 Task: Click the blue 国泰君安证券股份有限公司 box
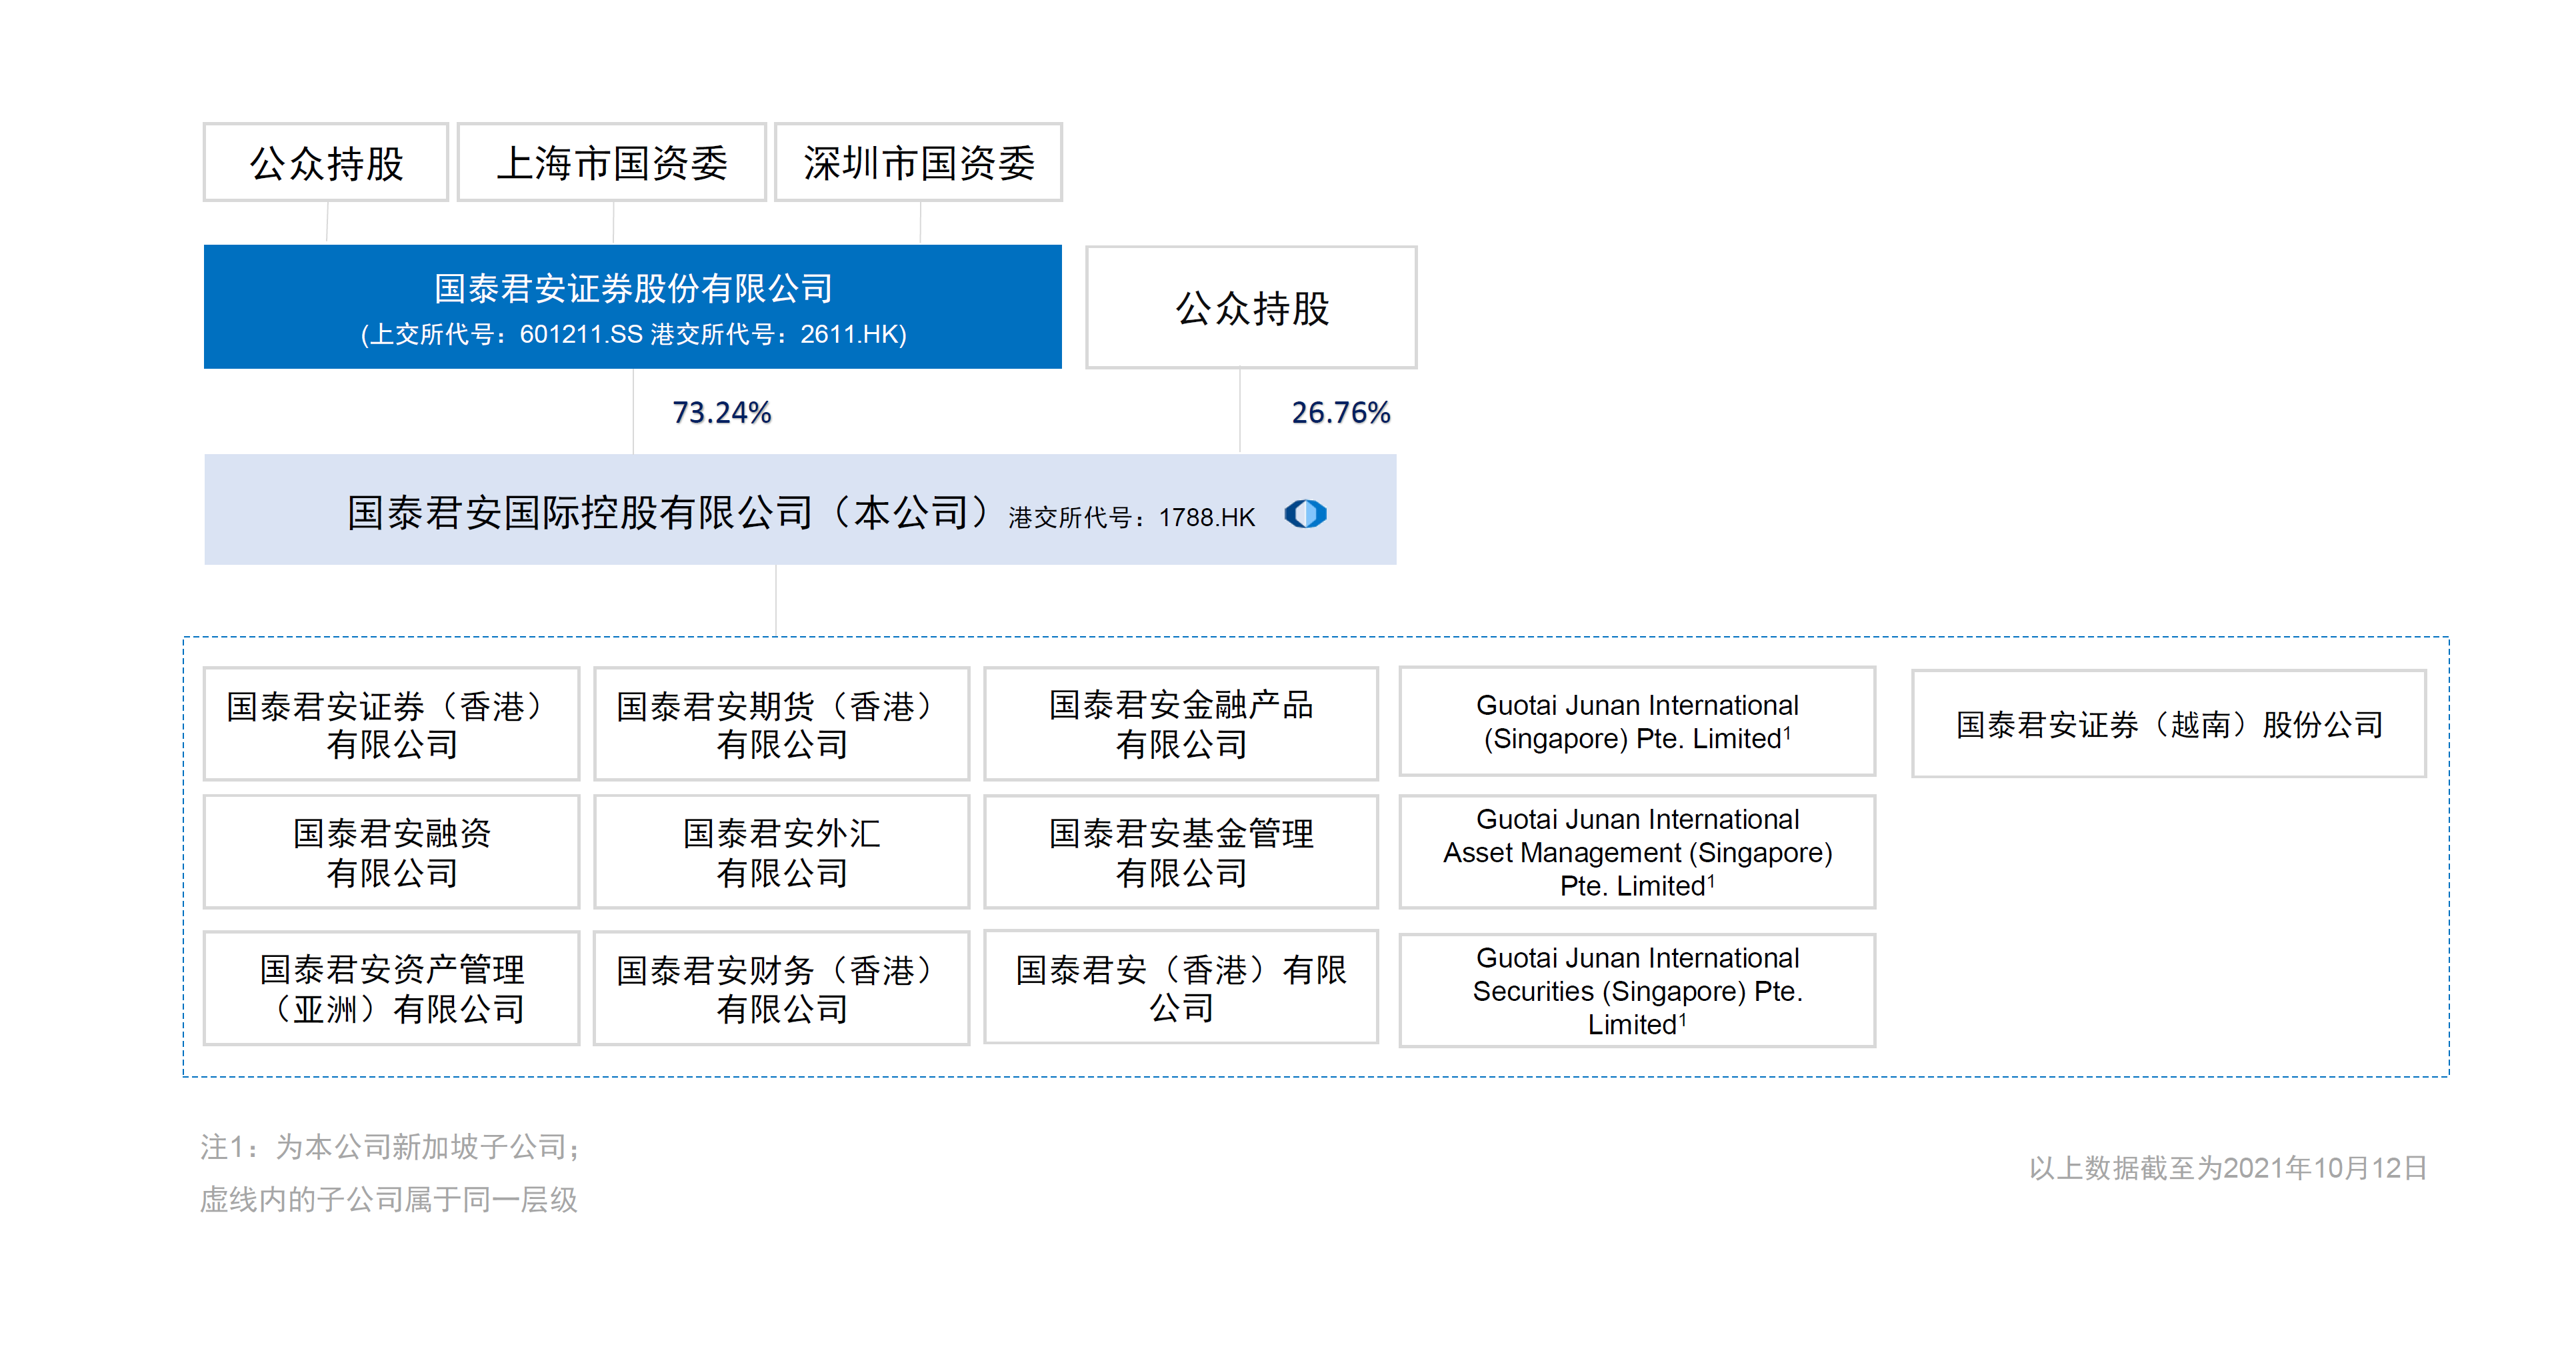pyautogui.click(x=633, y=306)
